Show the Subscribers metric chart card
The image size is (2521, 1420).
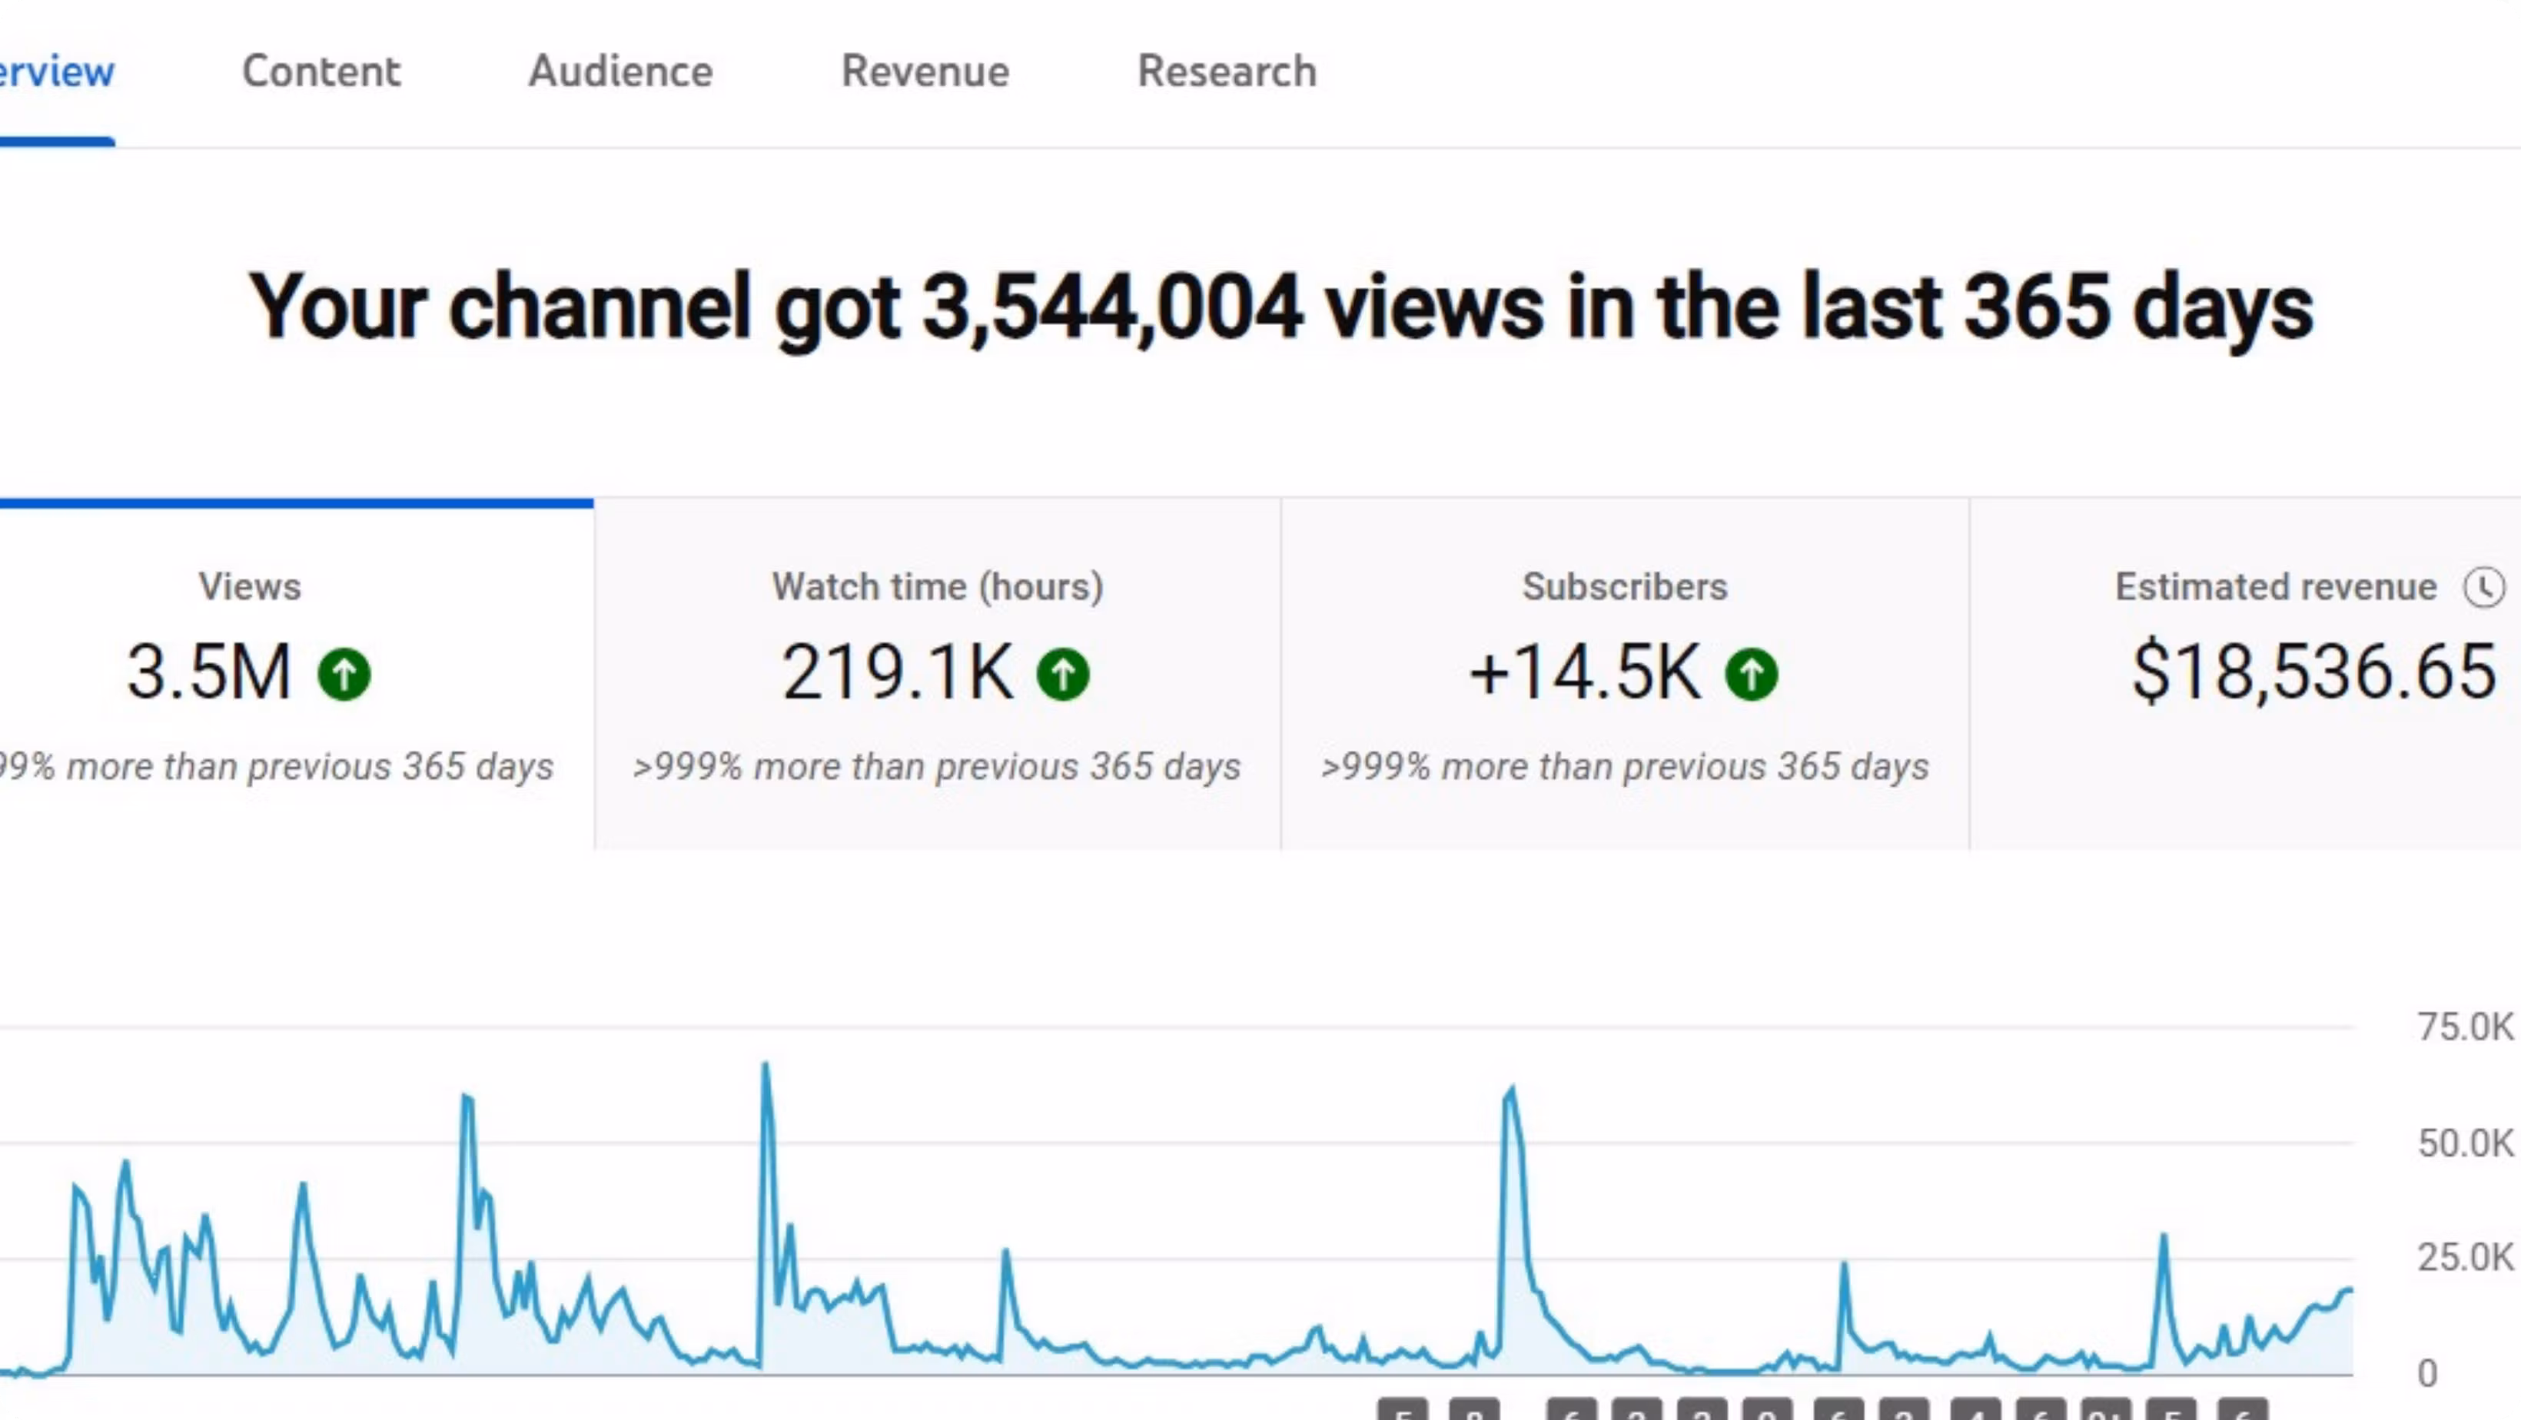(x=1625, y=675)
